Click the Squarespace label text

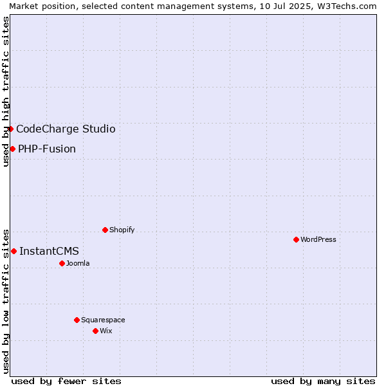click(x=103, y=320)
